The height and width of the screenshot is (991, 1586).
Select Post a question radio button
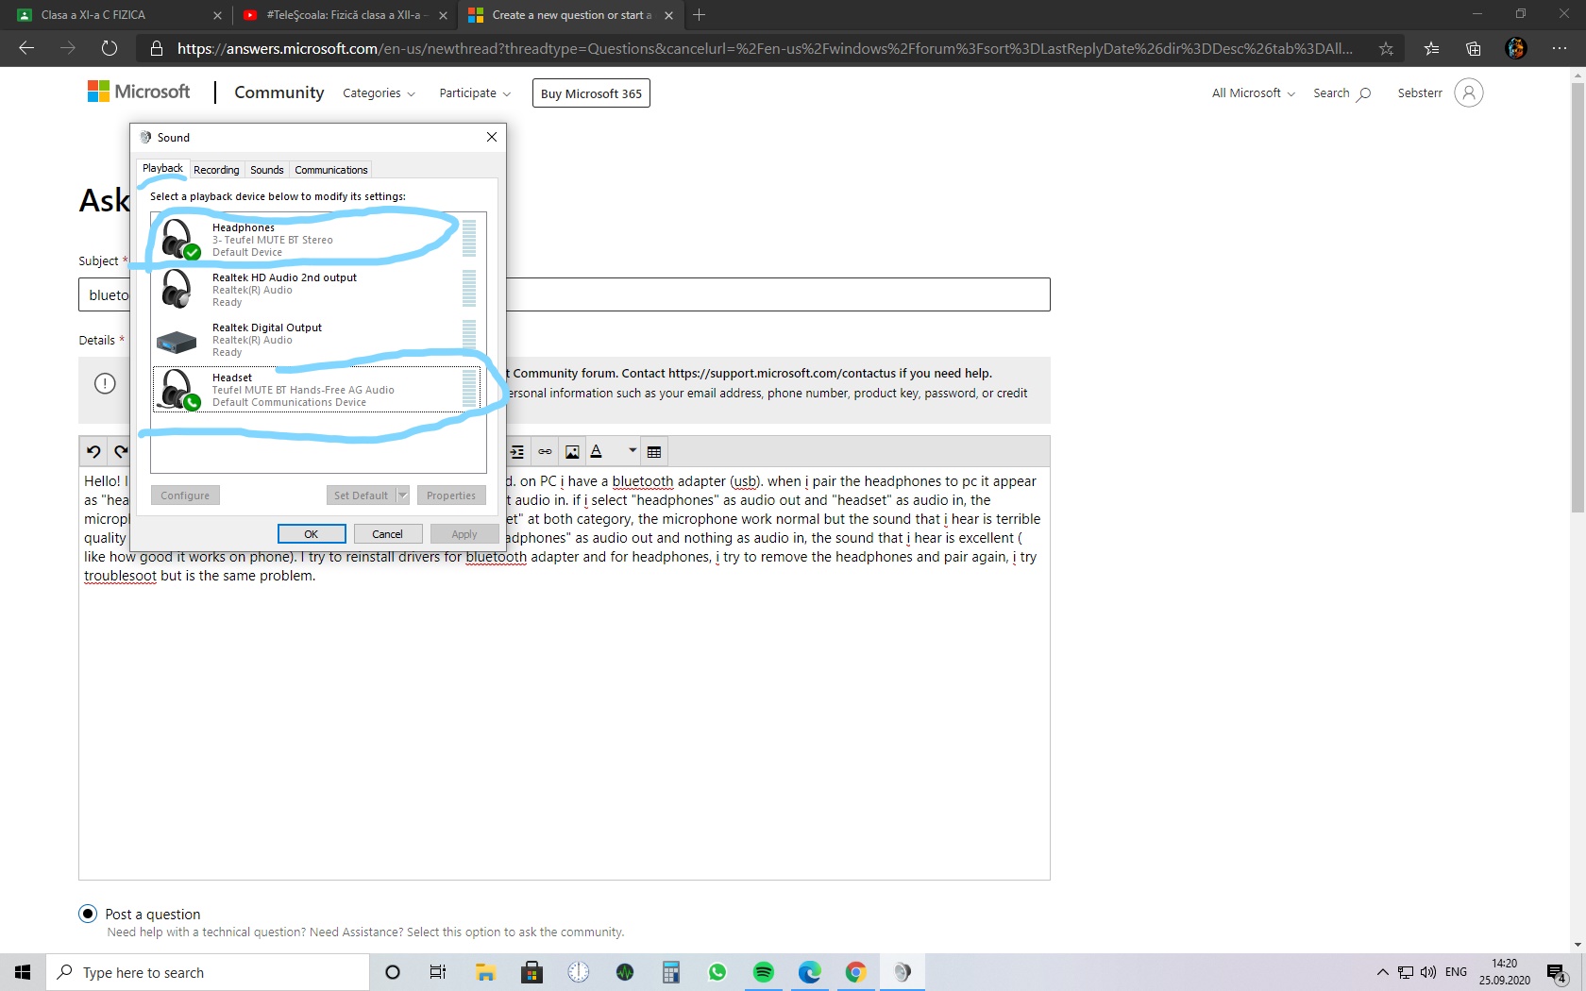(x=88, y=914)
